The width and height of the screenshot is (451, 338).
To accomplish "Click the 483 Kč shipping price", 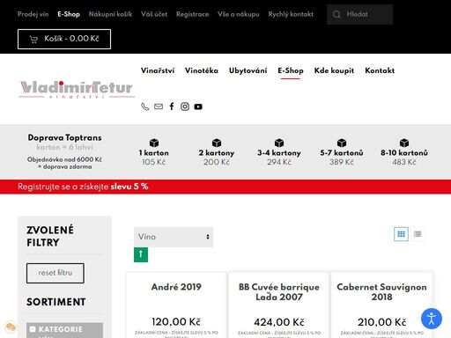I will tap(404, 162).
